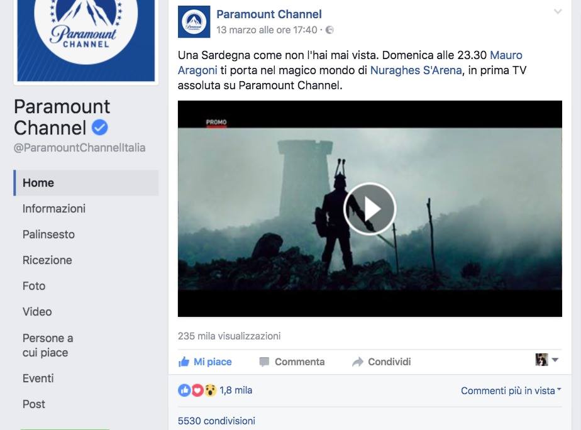The height and width of the screenshot is (430, 581).
Task: Click the Mauro Aragoni tagged link
Action: pos(350,63)
